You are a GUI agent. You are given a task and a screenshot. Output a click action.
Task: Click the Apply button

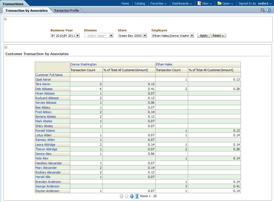click(x=204, y=35)
